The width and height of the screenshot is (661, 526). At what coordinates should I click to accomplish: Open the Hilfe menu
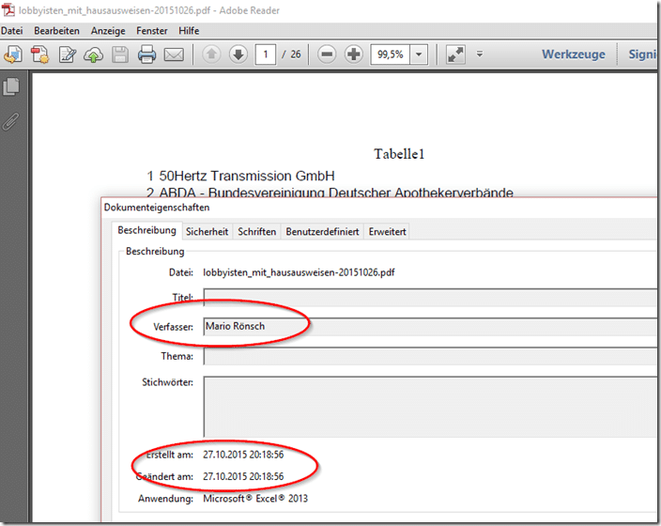click(189, 31)
